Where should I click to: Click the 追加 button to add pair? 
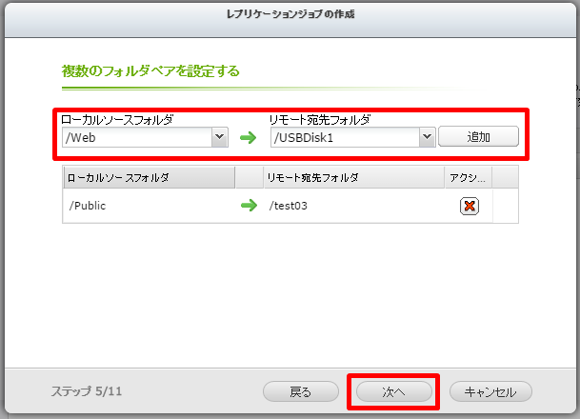pyautogui.click(x=478, y=137)
